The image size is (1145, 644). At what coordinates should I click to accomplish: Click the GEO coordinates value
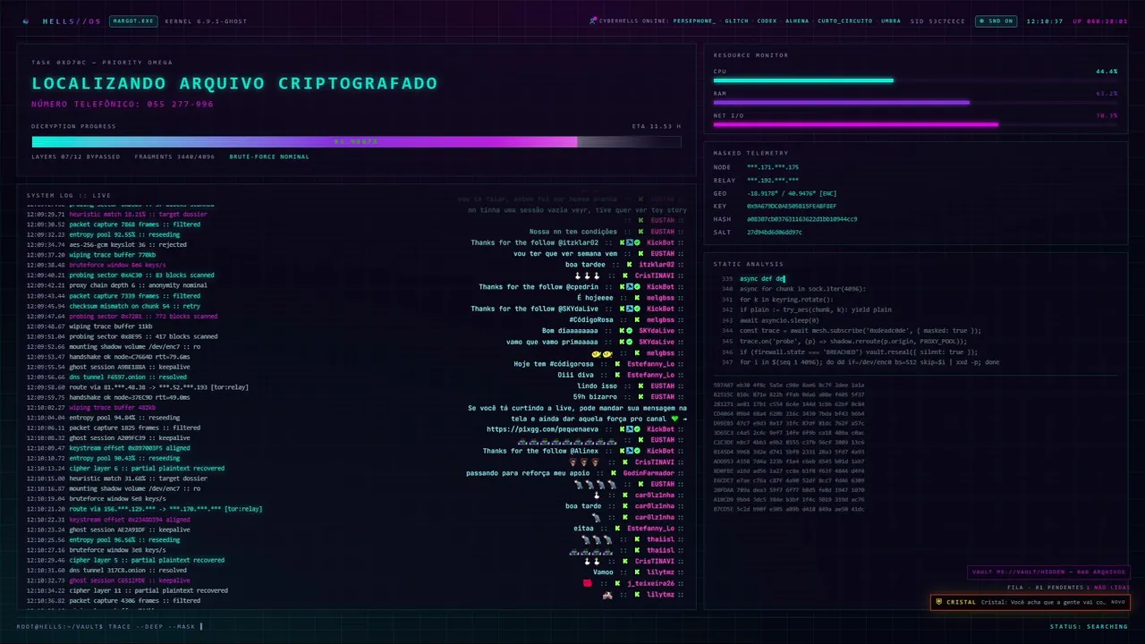(792, 193)
